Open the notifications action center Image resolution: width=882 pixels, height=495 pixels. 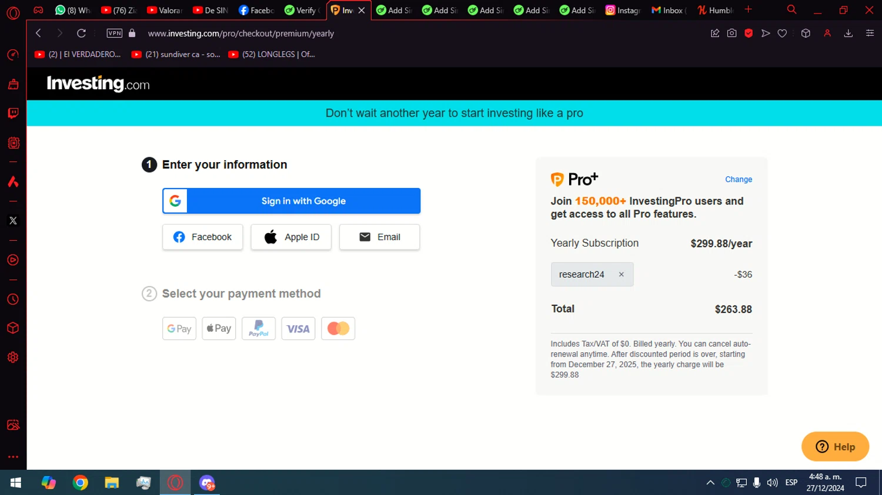click(861, 483)
